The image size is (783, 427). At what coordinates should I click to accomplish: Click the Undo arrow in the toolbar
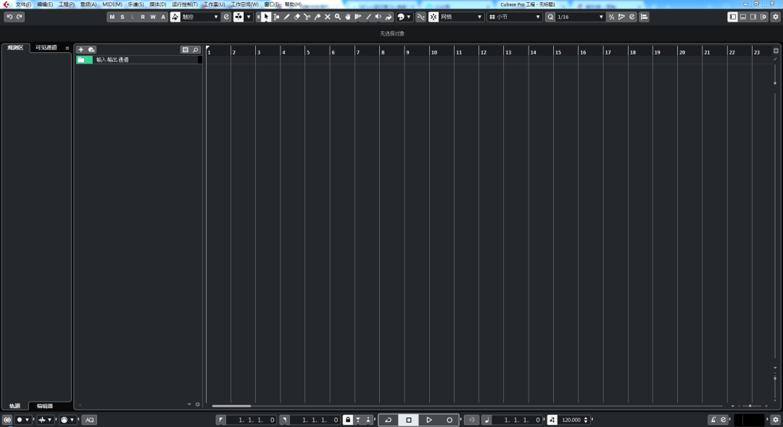(x=9, y=17)
